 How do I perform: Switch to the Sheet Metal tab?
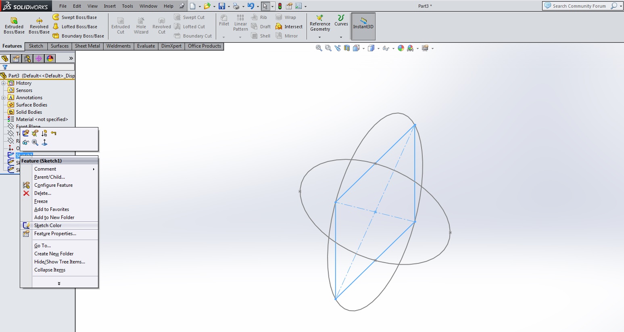(87, 46)
